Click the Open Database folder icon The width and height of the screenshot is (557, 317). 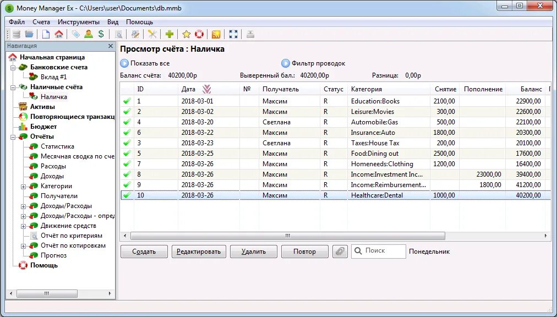coord(29,34)
